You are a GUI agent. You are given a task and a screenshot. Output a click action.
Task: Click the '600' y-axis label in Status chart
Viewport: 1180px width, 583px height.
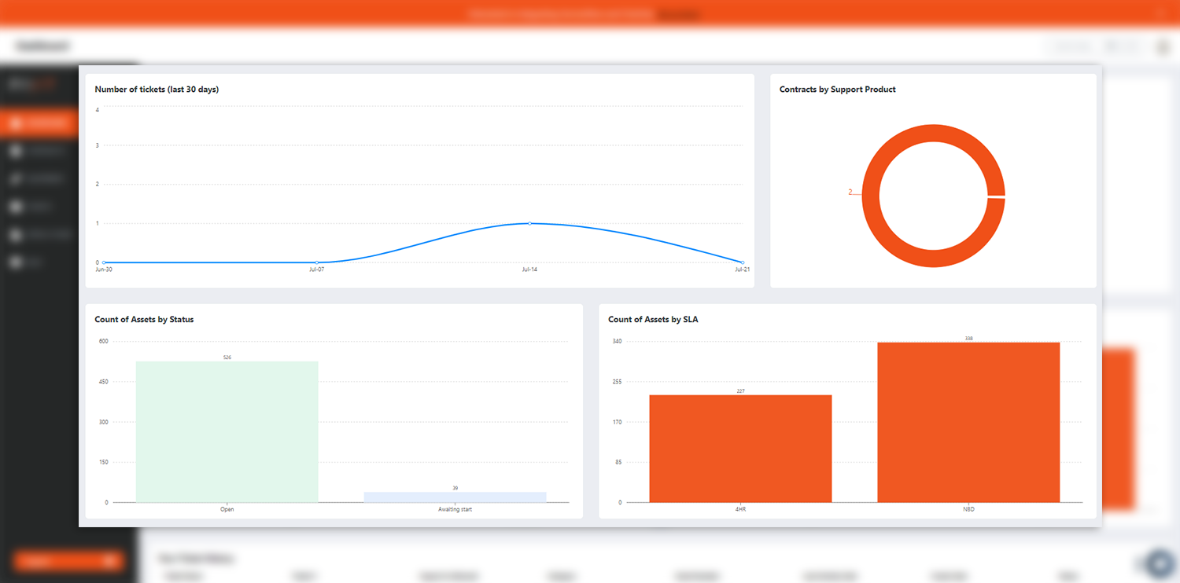pyautogui.click(x=104, y=341)
